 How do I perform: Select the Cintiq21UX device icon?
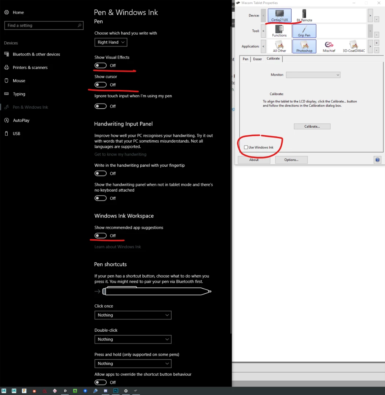(279, 16)
